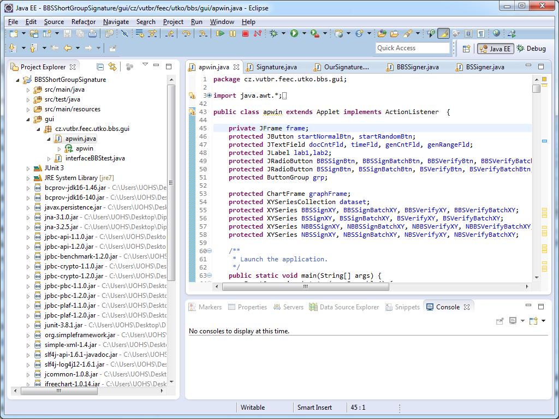Open the Run configurations dropdown arrow
Image resolution: width=559 pixels, height=419 pixels.
coord(304,34)
